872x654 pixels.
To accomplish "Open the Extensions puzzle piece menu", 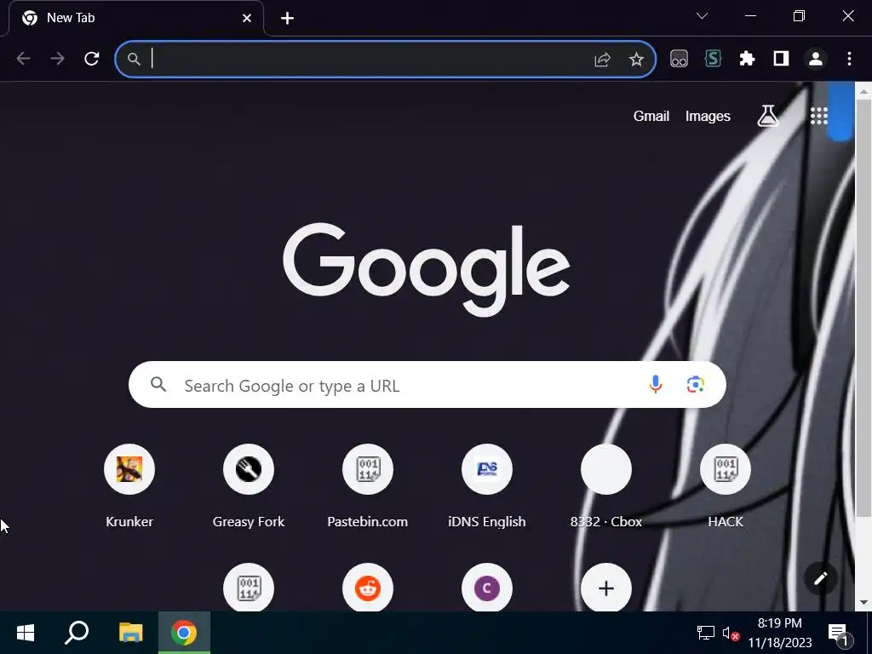I will point(747,59).
